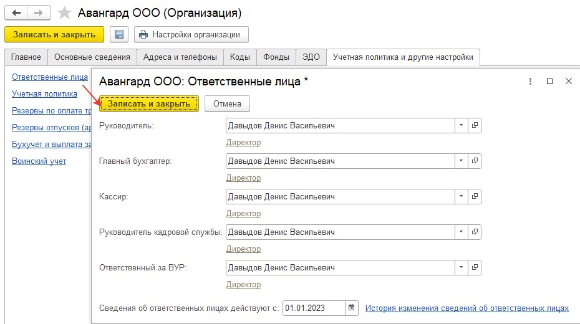580x324 pixels.
Task: Open Кассир record with open-form icon
Action: pos(475,196)
